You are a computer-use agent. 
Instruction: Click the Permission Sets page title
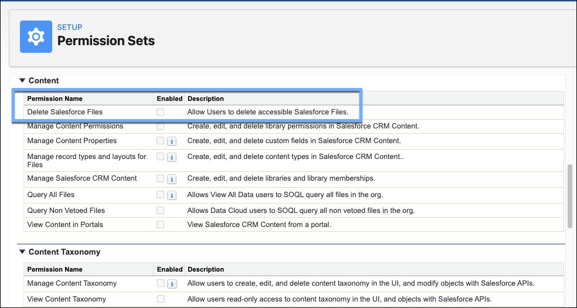106,41
